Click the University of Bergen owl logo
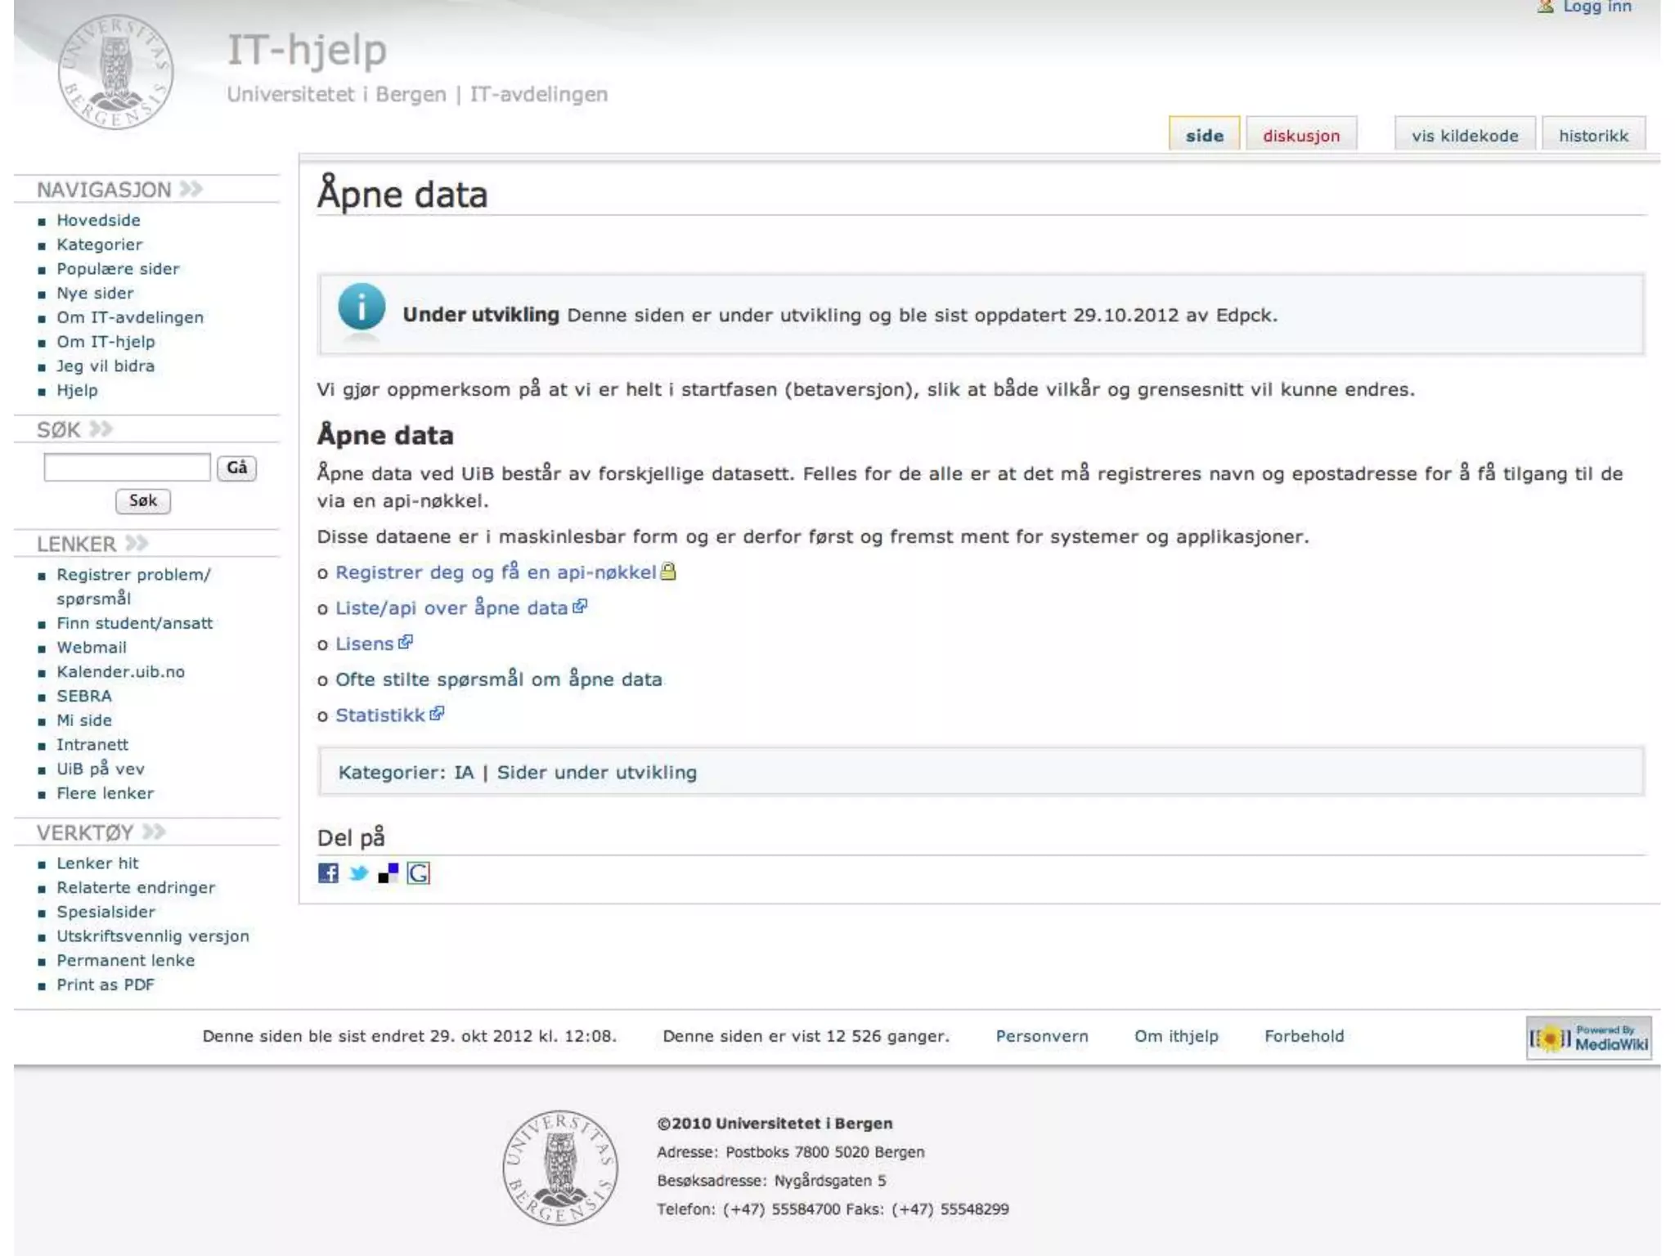Screen dimensions: 1675x1256 (115, 72)
